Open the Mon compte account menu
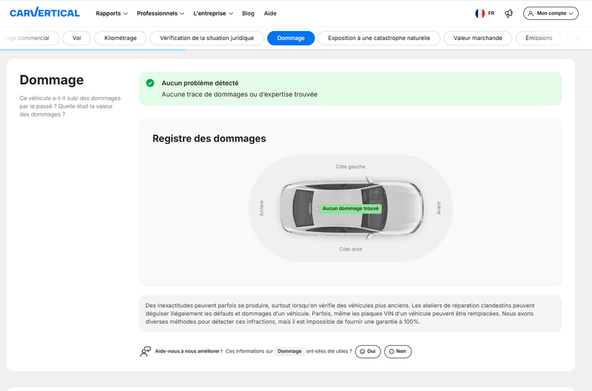 coord(551,13)
